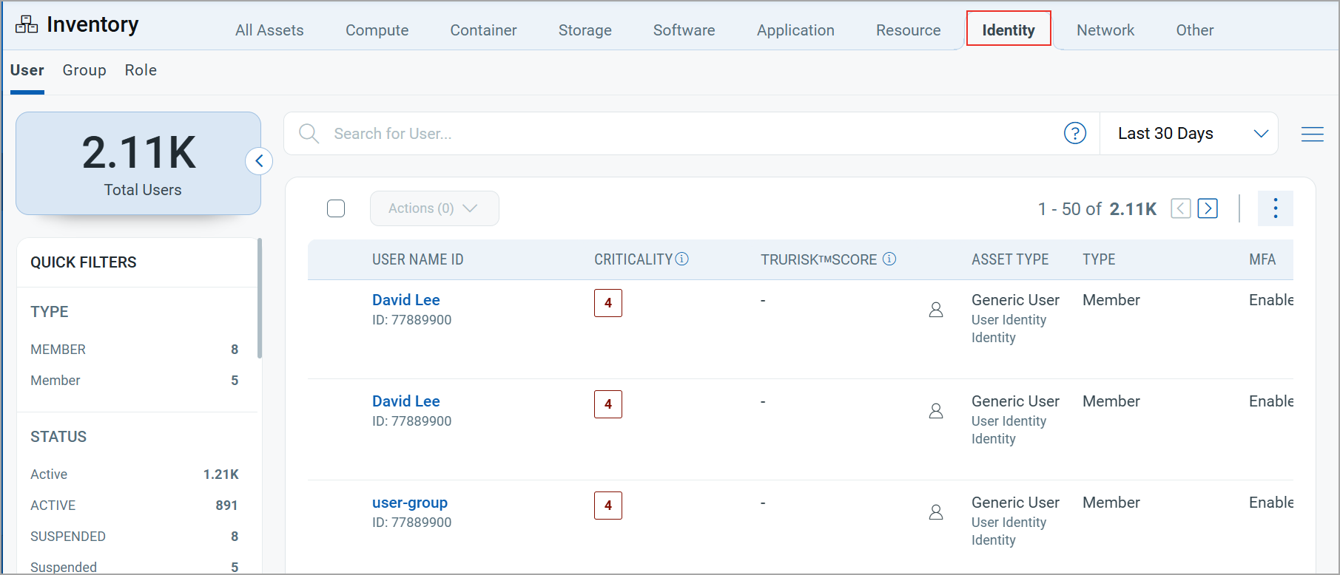Image resolution: width=1340 pixels, height=575 pixels.
Task: Click the Criticality info icon
Action: click(682, 259)
